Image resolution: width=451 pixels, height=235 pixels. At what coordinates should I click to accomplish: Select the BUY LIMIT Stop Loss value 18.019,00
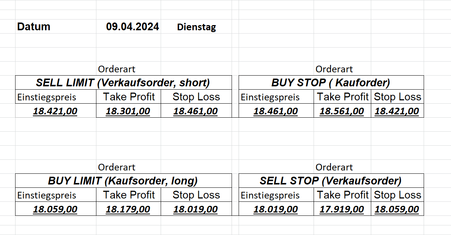pyautogui.click(x=195, y=209)
